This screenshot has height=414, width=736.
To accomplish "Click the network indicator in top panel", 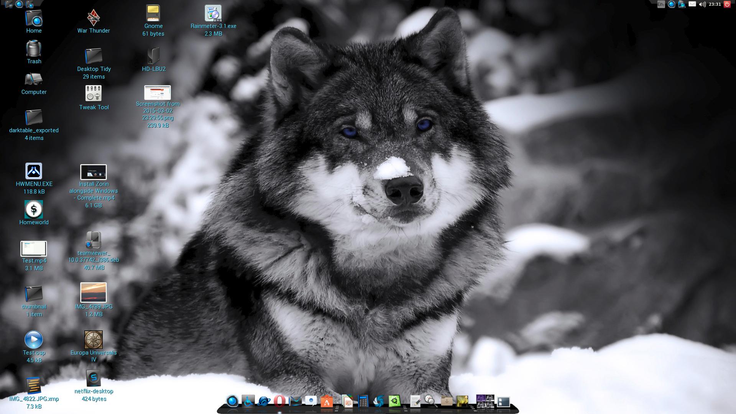I will click(682, 4).
